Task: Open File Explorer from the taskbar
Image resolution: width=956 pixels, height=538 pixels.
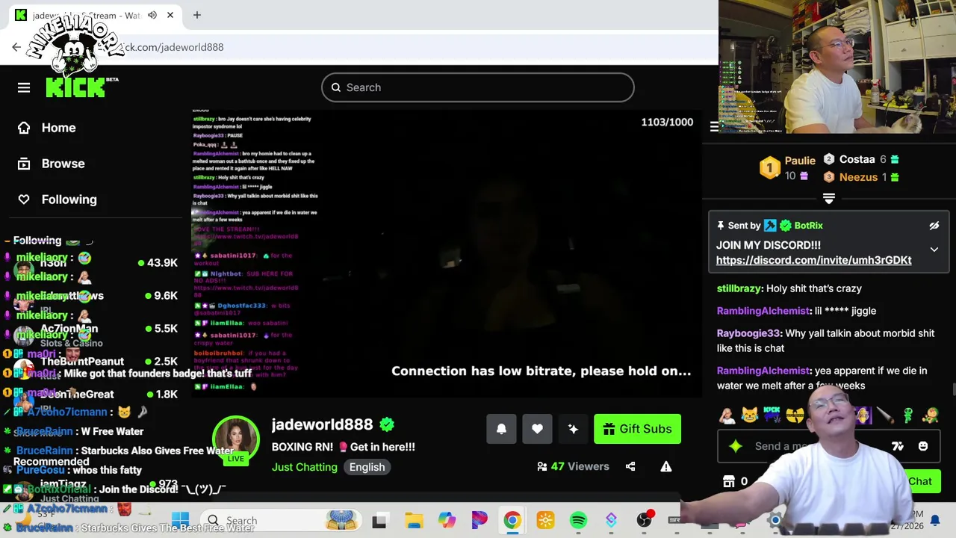Action: 414,520
